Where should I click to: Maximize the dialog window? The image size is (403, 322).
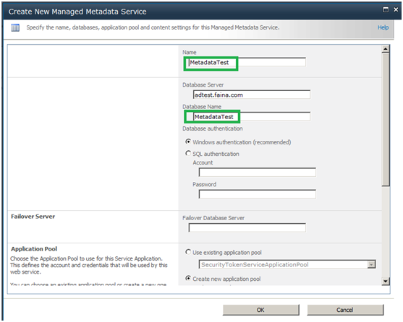(x=386, y=9)
